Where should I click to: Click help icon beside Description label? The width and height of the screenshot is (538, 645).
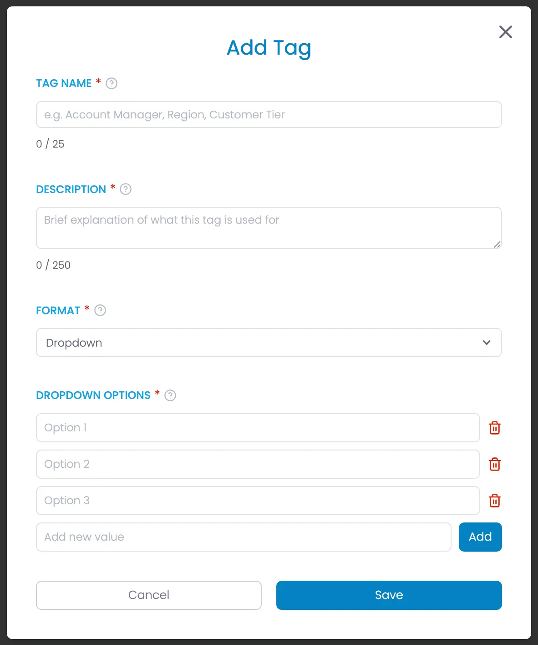126,189
